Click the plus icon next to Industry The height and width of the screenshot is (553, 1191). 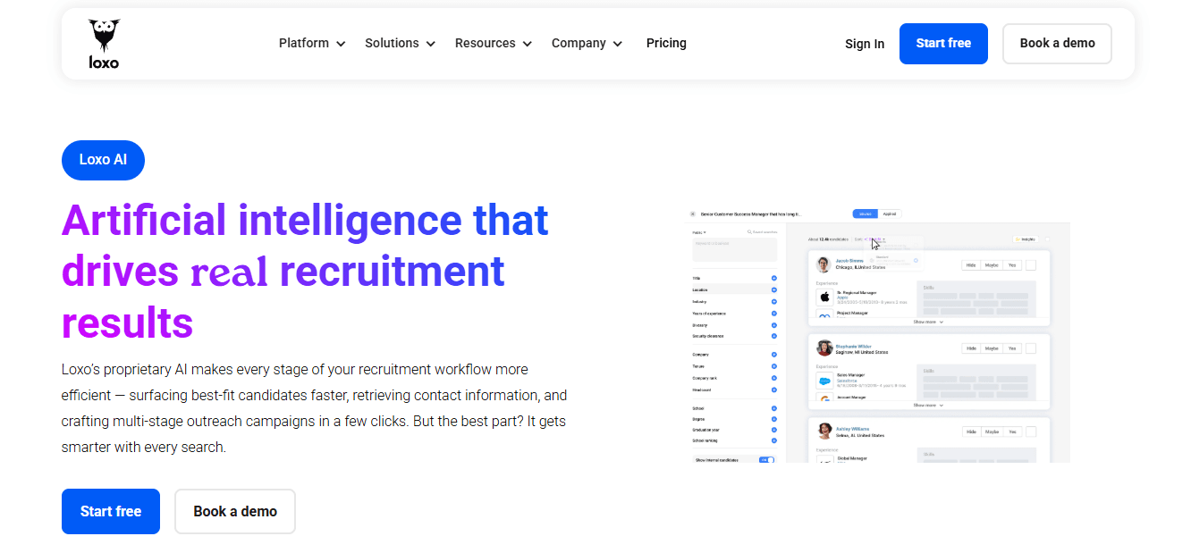774,301
